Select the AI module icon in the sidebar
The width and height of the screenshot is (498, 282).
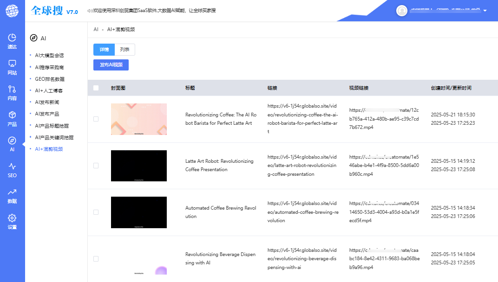13,143
